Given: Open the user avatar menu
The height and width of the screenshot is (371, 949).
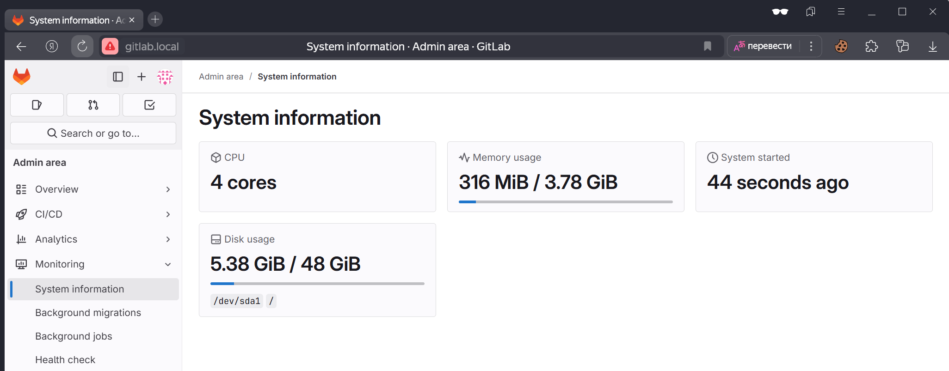Looking at the screenshot, I should [x=165, y=77].
